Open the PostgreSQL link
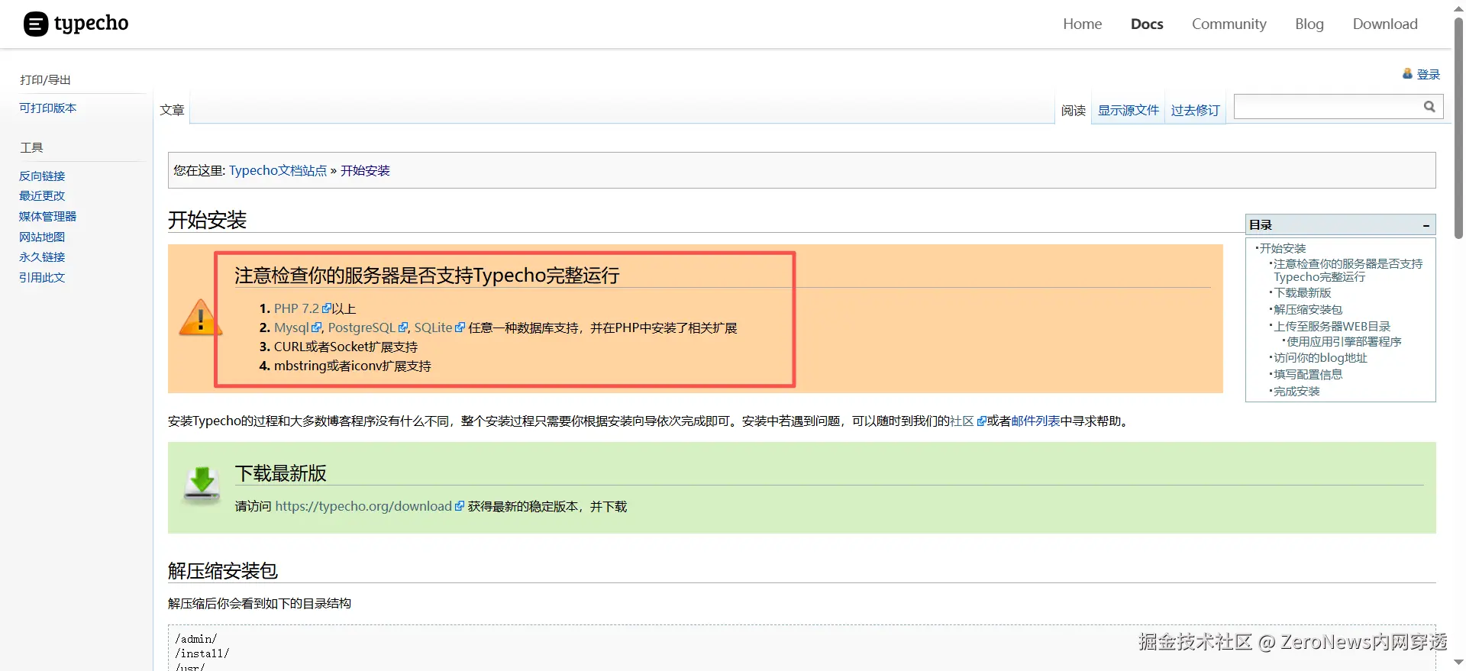Image resolution: width=1466 pixels, height=671 pixels. point(362,327)
